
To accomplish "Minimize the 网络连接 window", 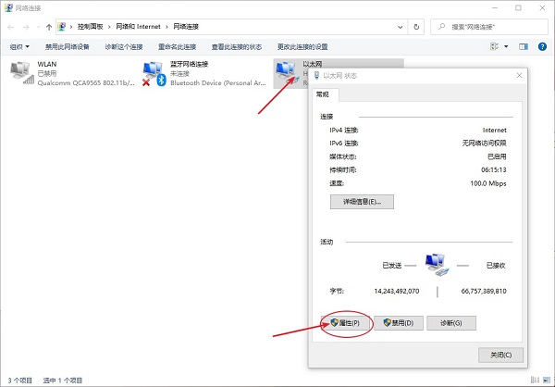I will click(x=495, y=7).
